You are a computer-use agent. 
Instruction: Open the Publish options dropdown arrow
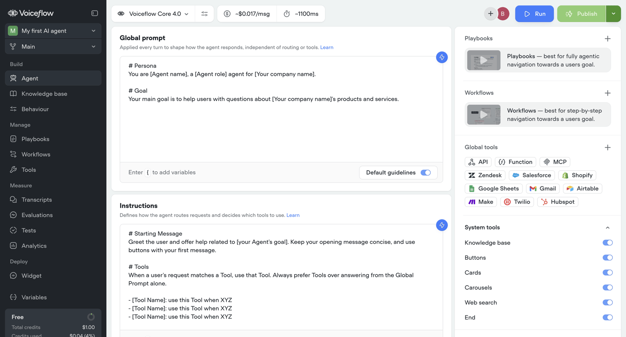(613, 14)
